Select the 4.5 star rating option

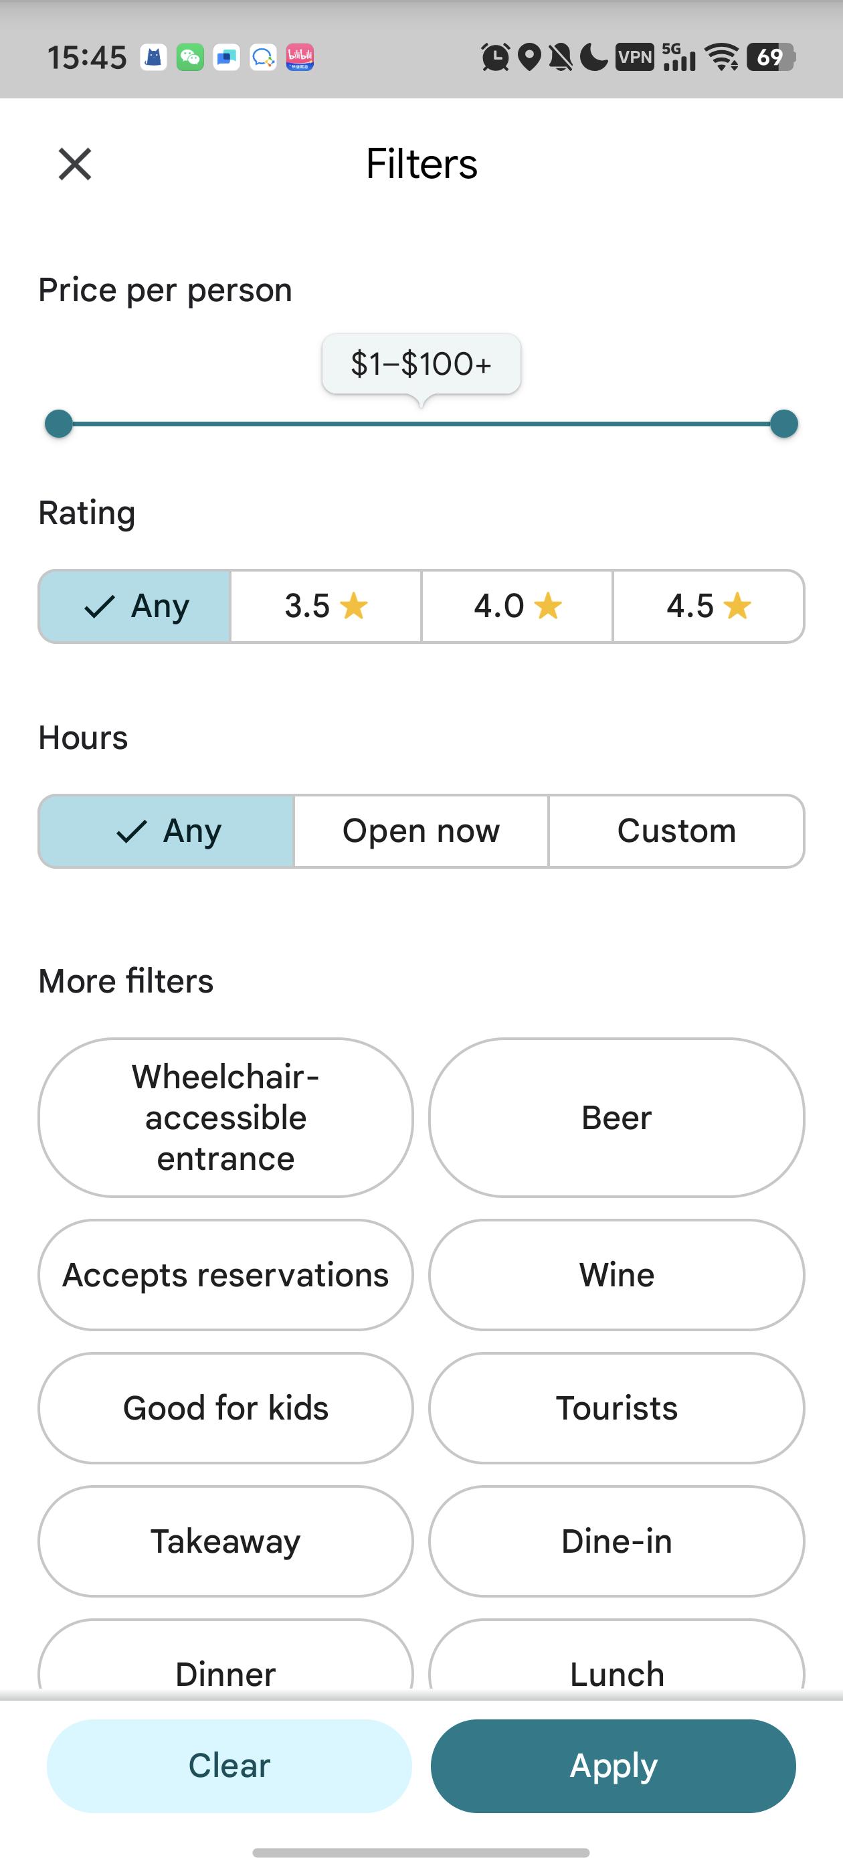pyautogui.click(x=709, y=606)
